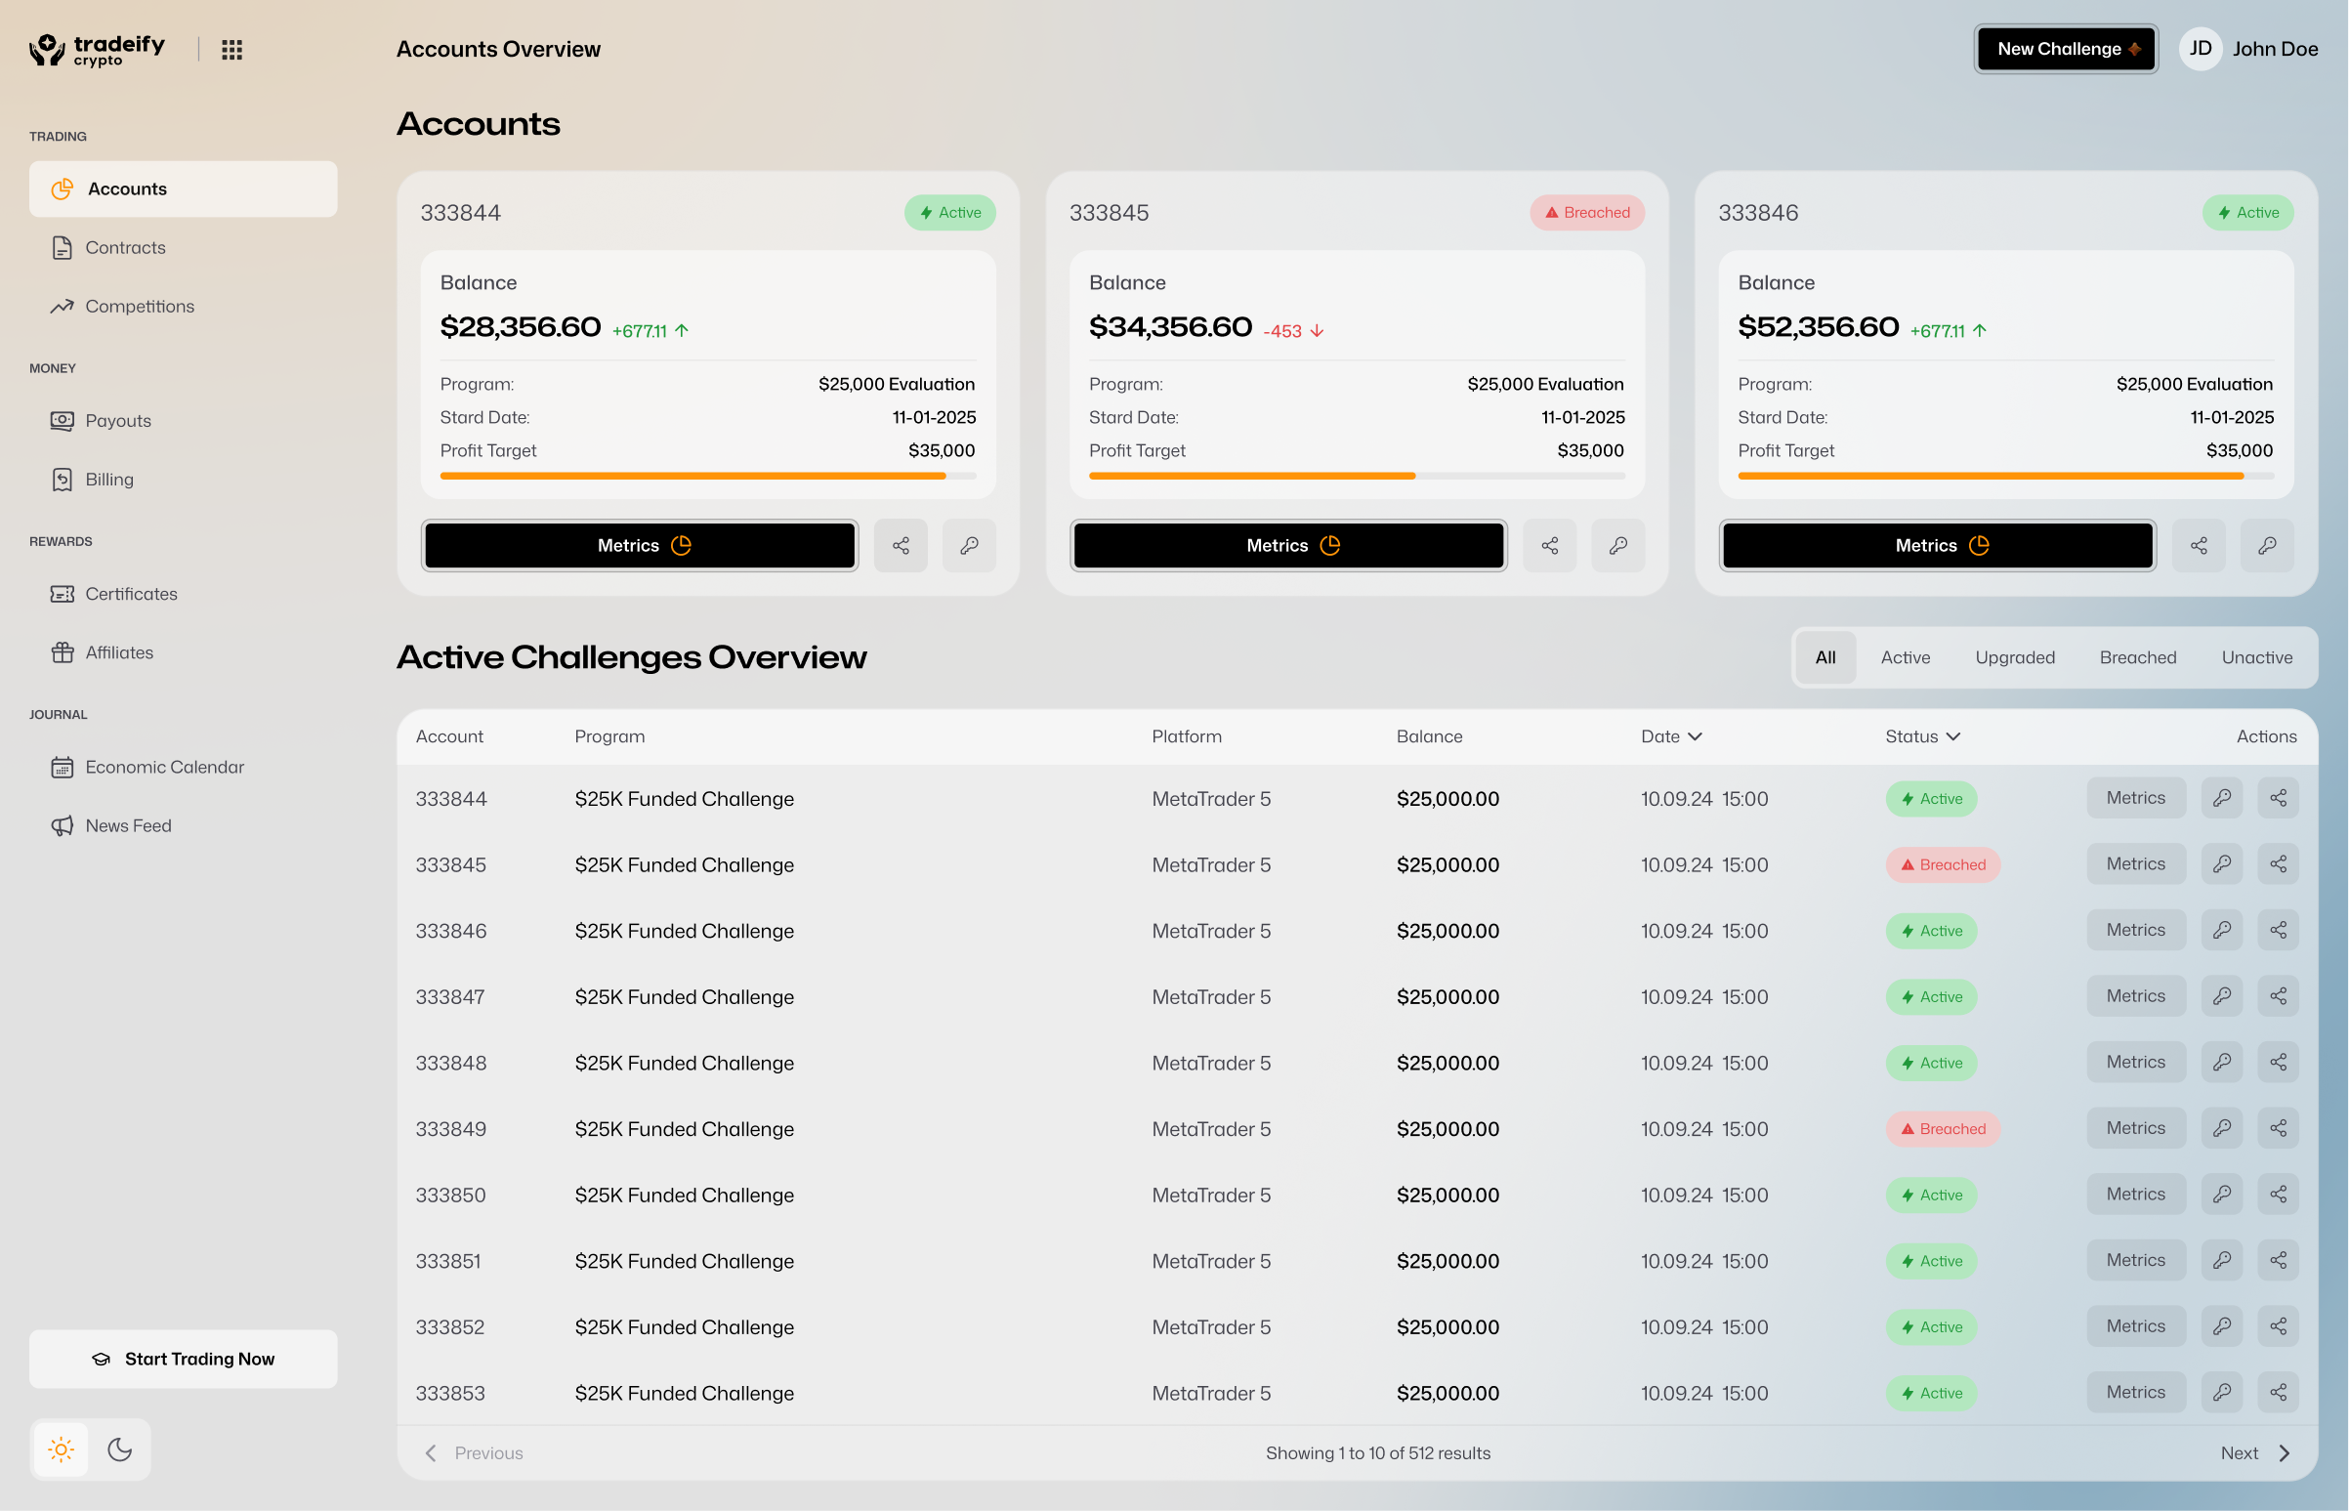The width and height of the screenshot is (2349, 1511).
Task: Open Metrics for row 333853
Action: 2135,1392
